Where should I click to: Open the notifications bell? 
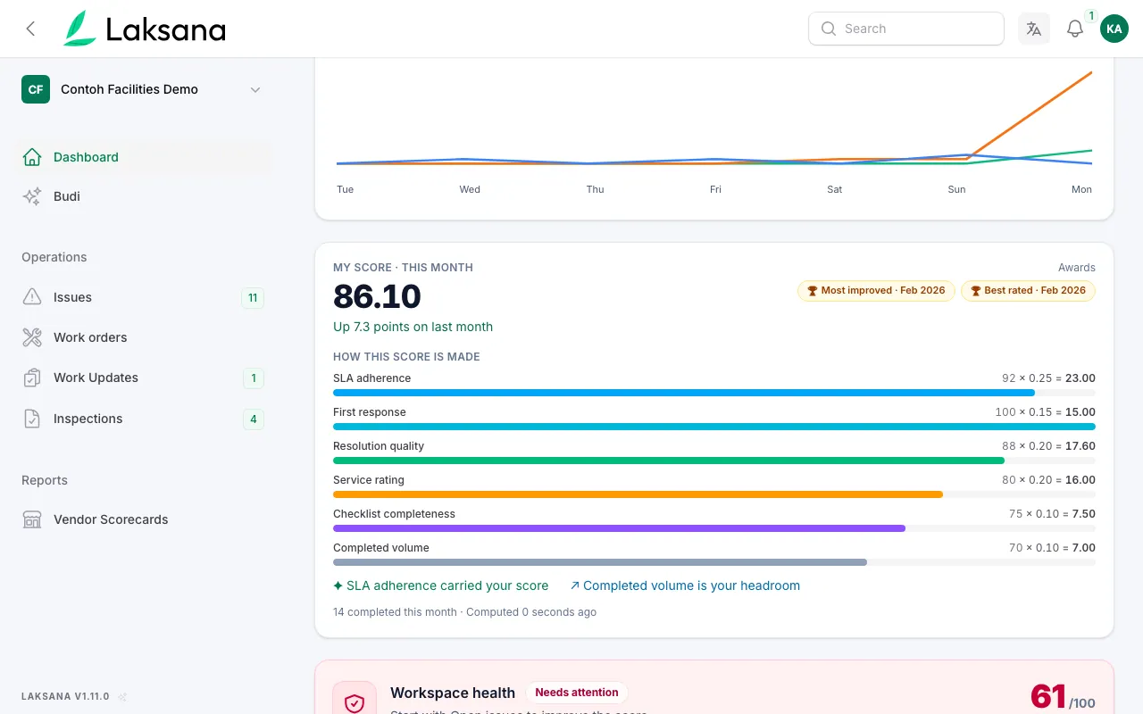[1075, 29]
